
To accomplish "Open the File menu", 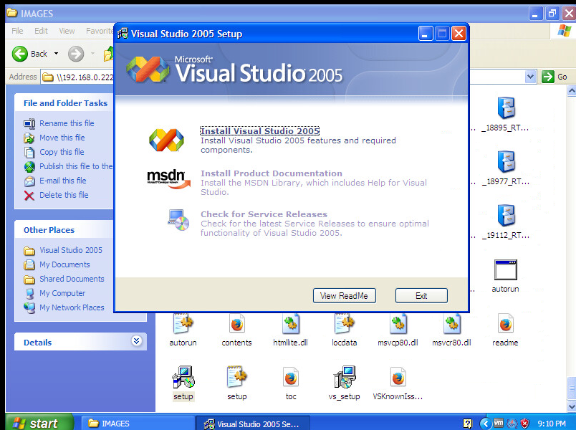I will pos(17,31).
